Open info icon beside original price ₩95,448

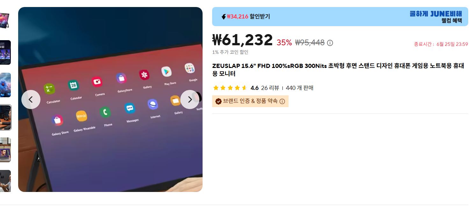click(330, 43)
